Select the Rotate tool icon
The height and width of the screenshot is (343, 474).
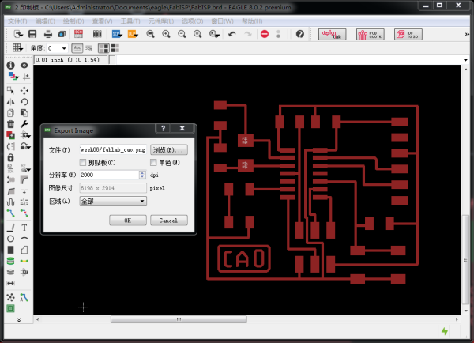coord(24,102)
